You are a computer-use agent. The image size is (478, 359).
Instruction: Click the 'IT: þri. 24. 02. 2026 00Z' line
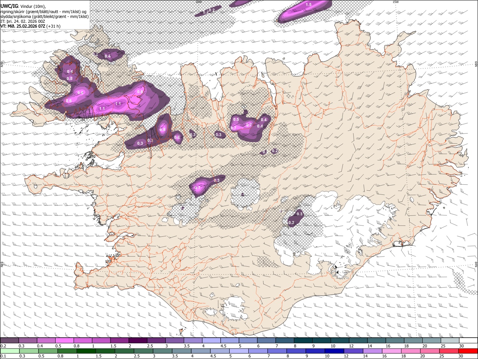(23, 21)
